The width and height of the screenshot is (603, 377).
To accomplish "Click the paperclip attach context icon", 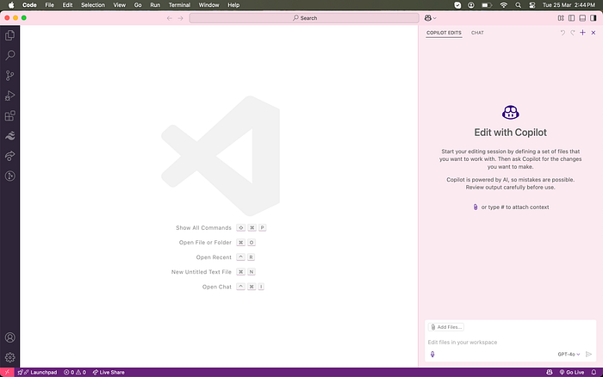I will point(476,207).
